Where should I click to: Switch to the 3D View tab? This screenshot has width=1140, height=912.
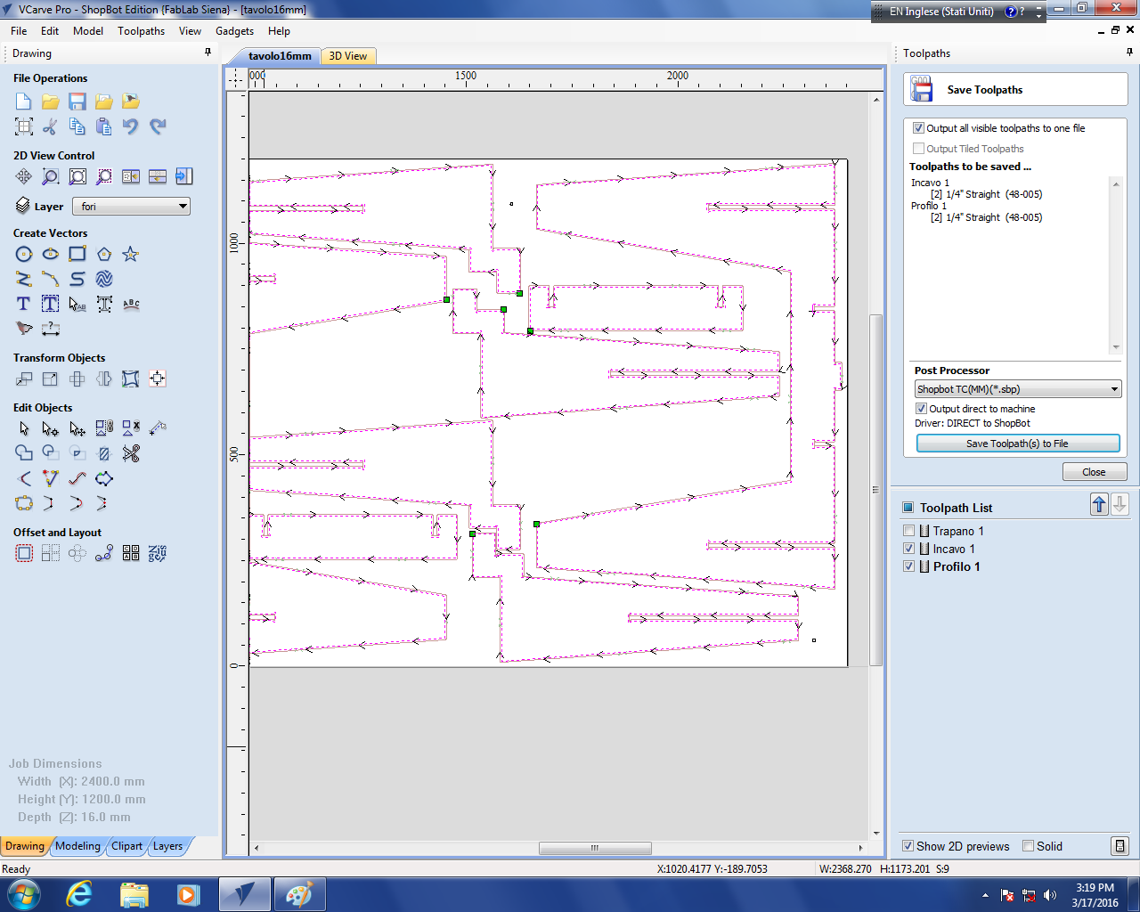click(x=347, y=55)
